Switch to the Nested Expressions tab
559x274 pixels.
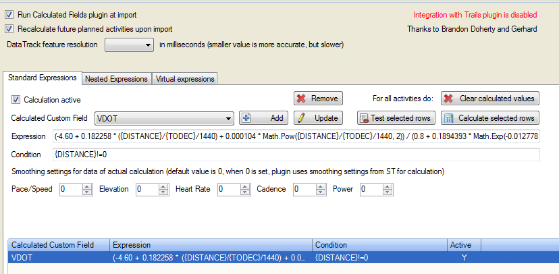pyautogui.click(x=116, y=79)
